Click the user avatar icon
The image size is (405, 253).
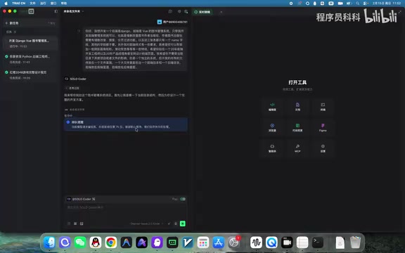click(160, 22)
